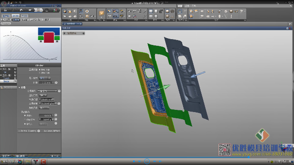Viewport: 294px width, 165px height.
Task: Collapse the tools tree group containing Punch
Action: (x=1, y=75)
